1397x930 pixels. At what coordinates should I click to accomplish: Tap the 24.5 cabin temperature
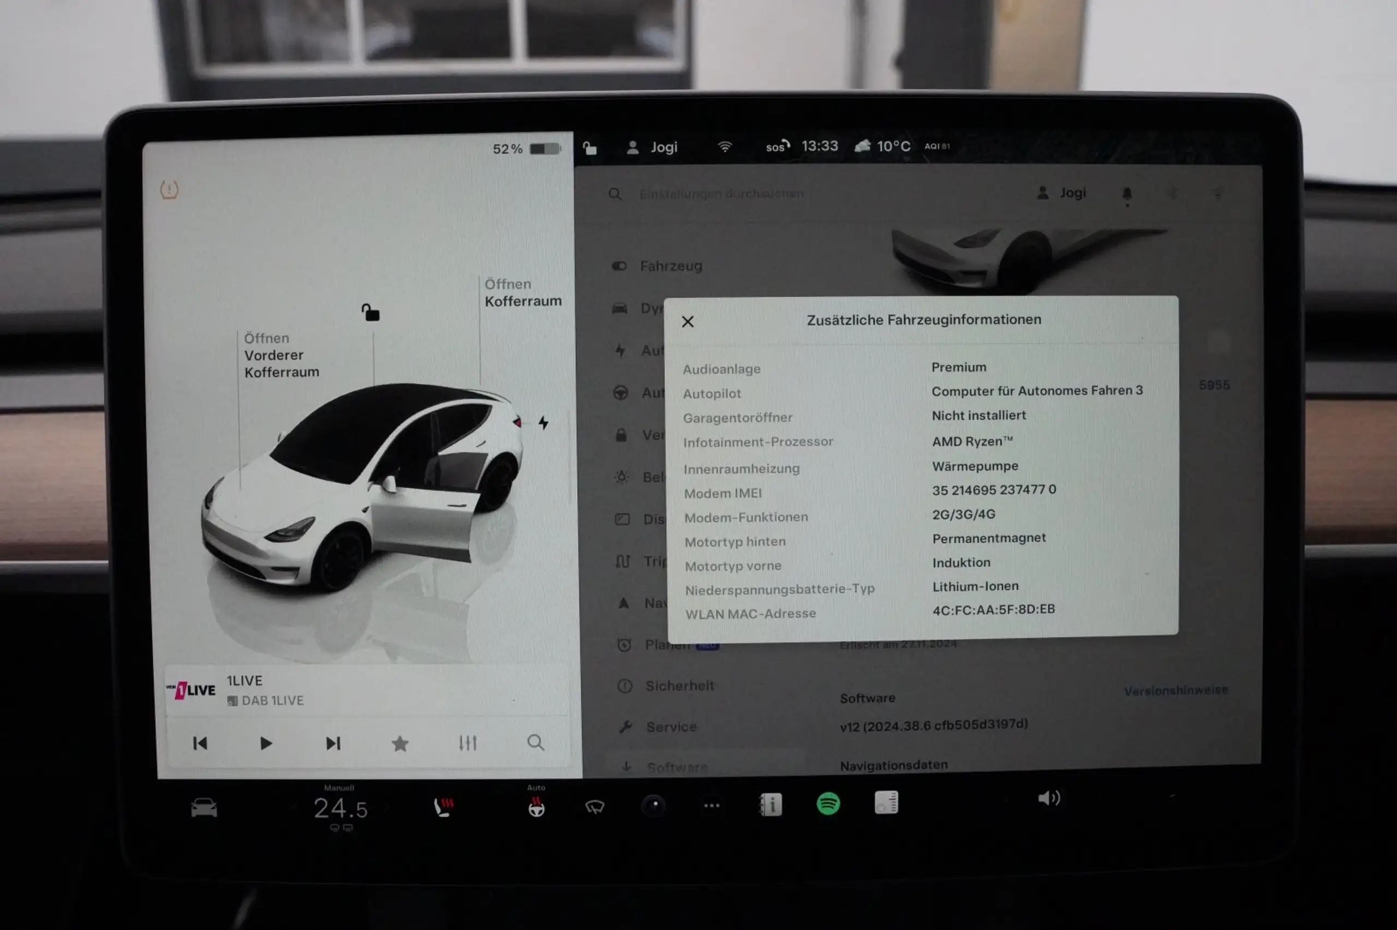341,808
